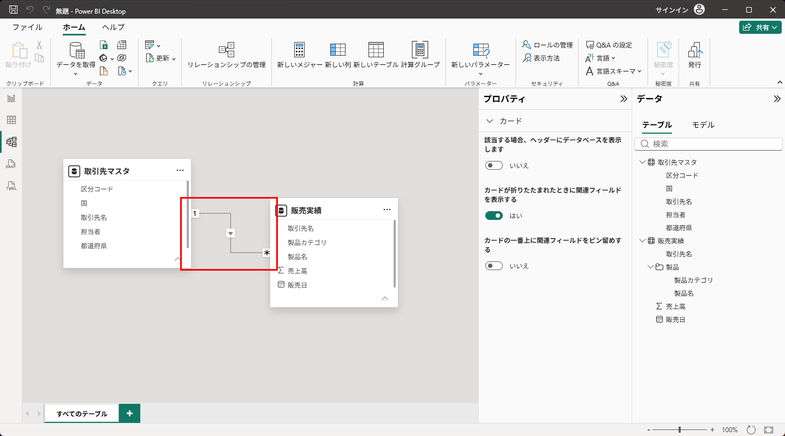Open ロールの管理 in security group
This screenshot has height=436, width=785.
pyautogui.click(x=548, y=45)
